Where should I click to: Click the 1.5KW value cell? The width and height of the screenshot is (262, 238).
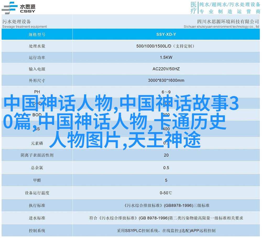pyautogui.click(x=166, y=58)
